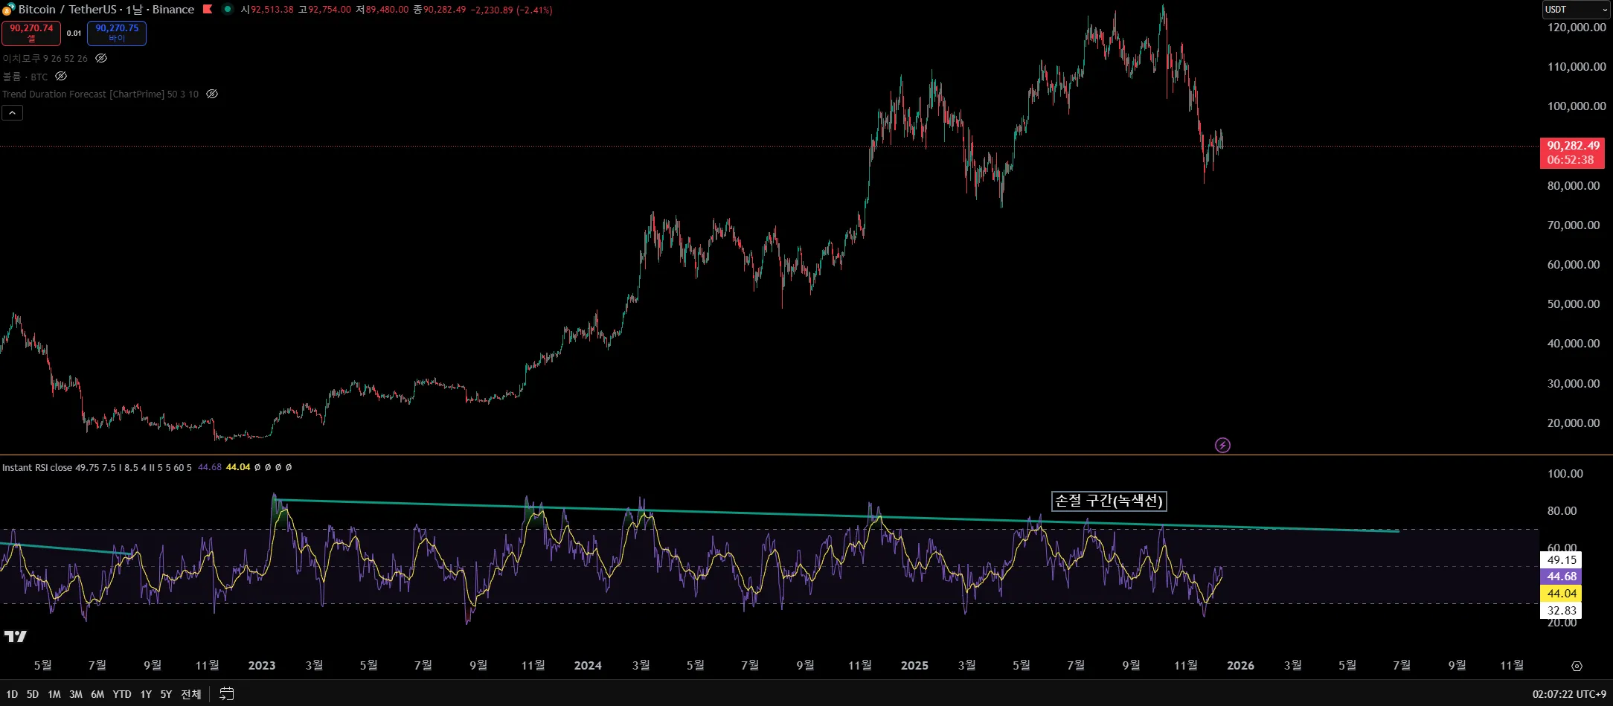Viewport: 1613px width, 706px height.
Task: Click the Bitcoin symbol logo icon
Action: 8,10
